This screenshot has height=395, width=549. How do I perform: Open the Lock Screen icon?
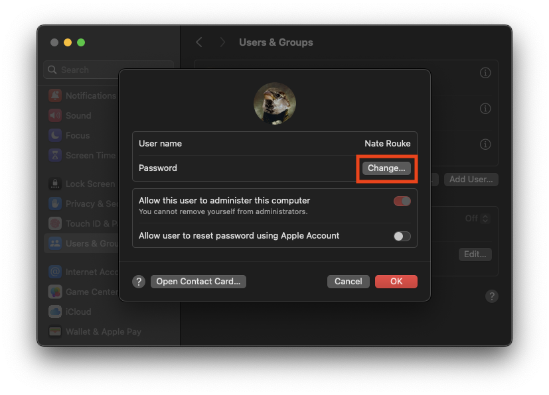(x=55, y=184)
